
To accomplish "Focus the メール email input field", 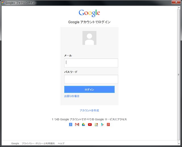I will pyautogui.click(x=91, y=63).
